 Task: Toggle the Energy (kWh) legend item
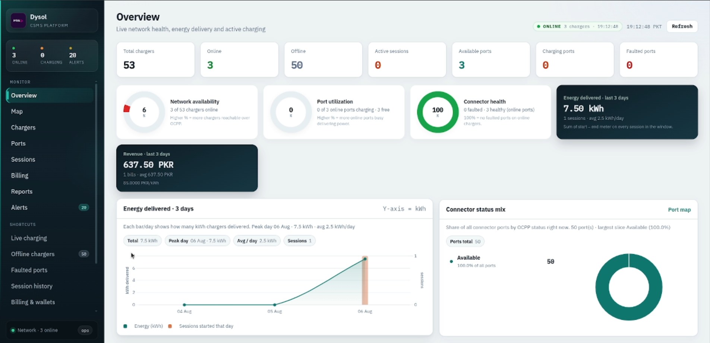point(143,326)
